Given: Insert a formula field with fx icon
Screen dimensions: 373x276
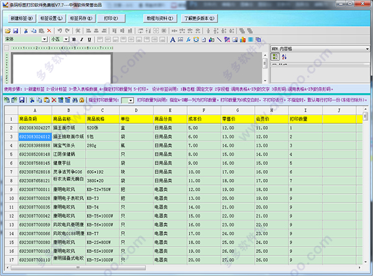Looking at the screenshot, I should [188, 40].
